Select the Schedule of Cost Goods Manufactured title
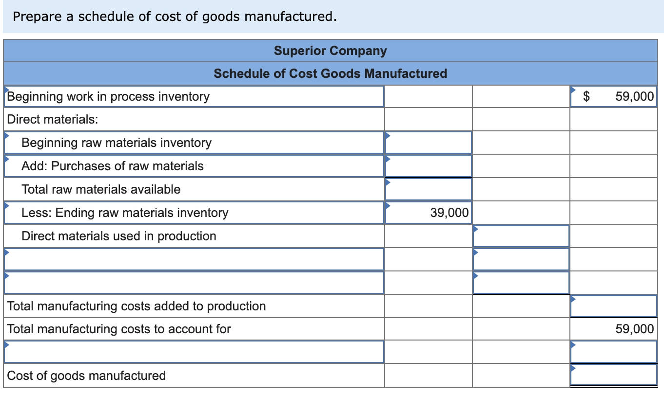This screenshot has height=395, width=664. click(x=331, y=73)
